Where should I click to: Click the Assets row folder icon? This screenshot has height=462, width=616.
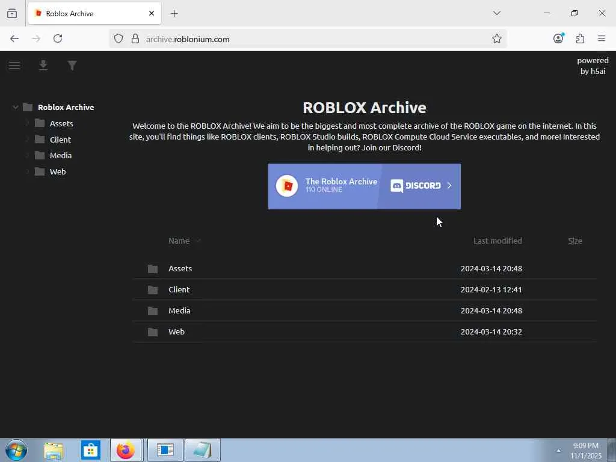click(153, 269)
